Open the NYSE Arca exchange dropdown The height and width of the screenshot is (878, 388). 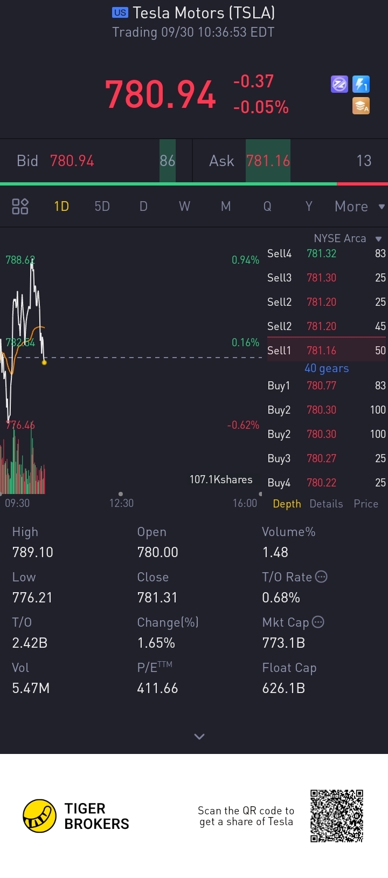point(348,238)
